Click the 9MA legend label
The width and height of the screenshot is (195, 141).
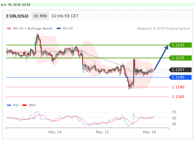pos(32,105)
